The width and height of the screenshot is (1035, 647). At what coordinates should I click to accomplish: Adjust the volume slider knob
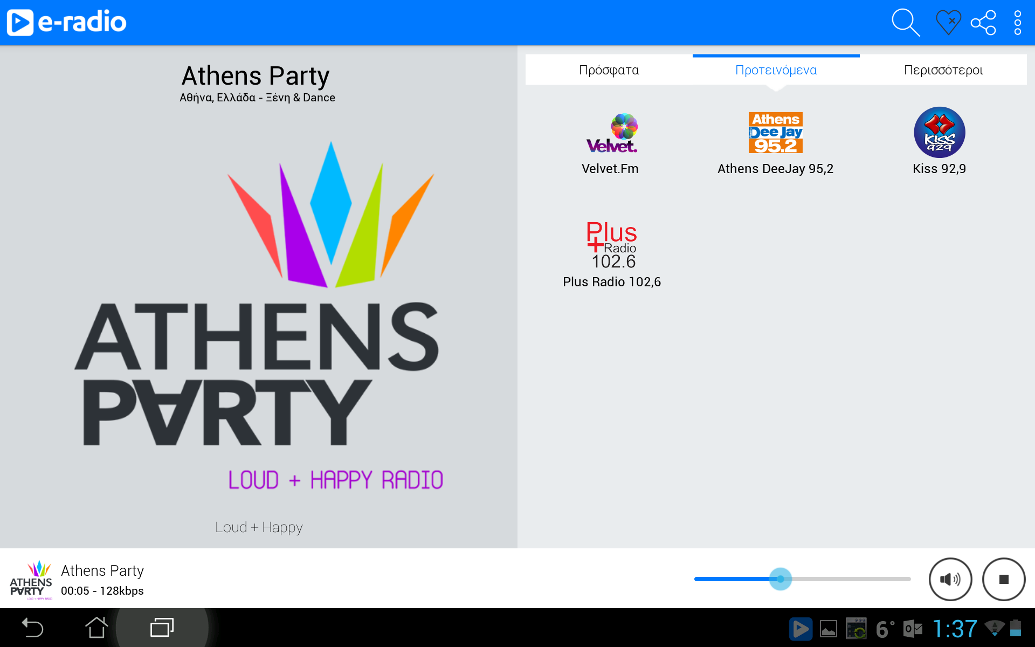(780, 579)
